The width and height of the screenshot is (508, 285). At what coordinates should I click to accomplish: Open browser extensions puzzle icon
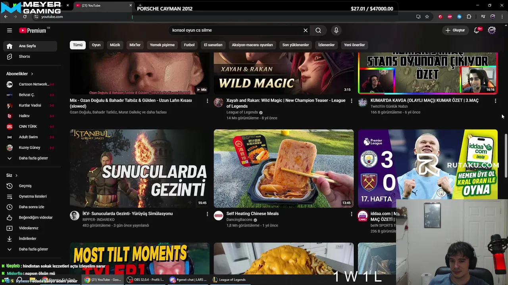click(x=469, y=17)
